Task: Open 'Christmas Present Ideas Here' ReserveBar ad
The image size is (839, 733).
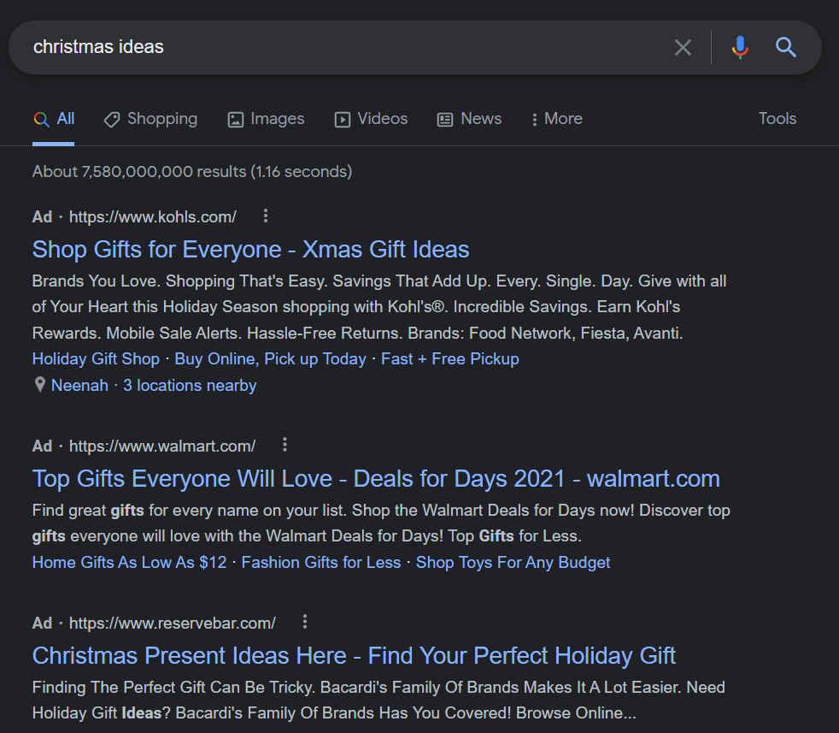Action: pos(354,655)
